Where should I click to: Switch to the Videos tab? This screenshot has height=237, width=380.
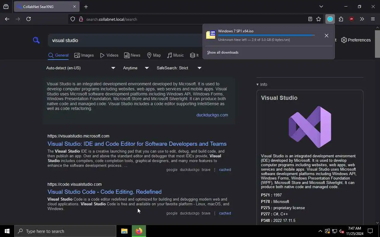(x=109, y=55)
